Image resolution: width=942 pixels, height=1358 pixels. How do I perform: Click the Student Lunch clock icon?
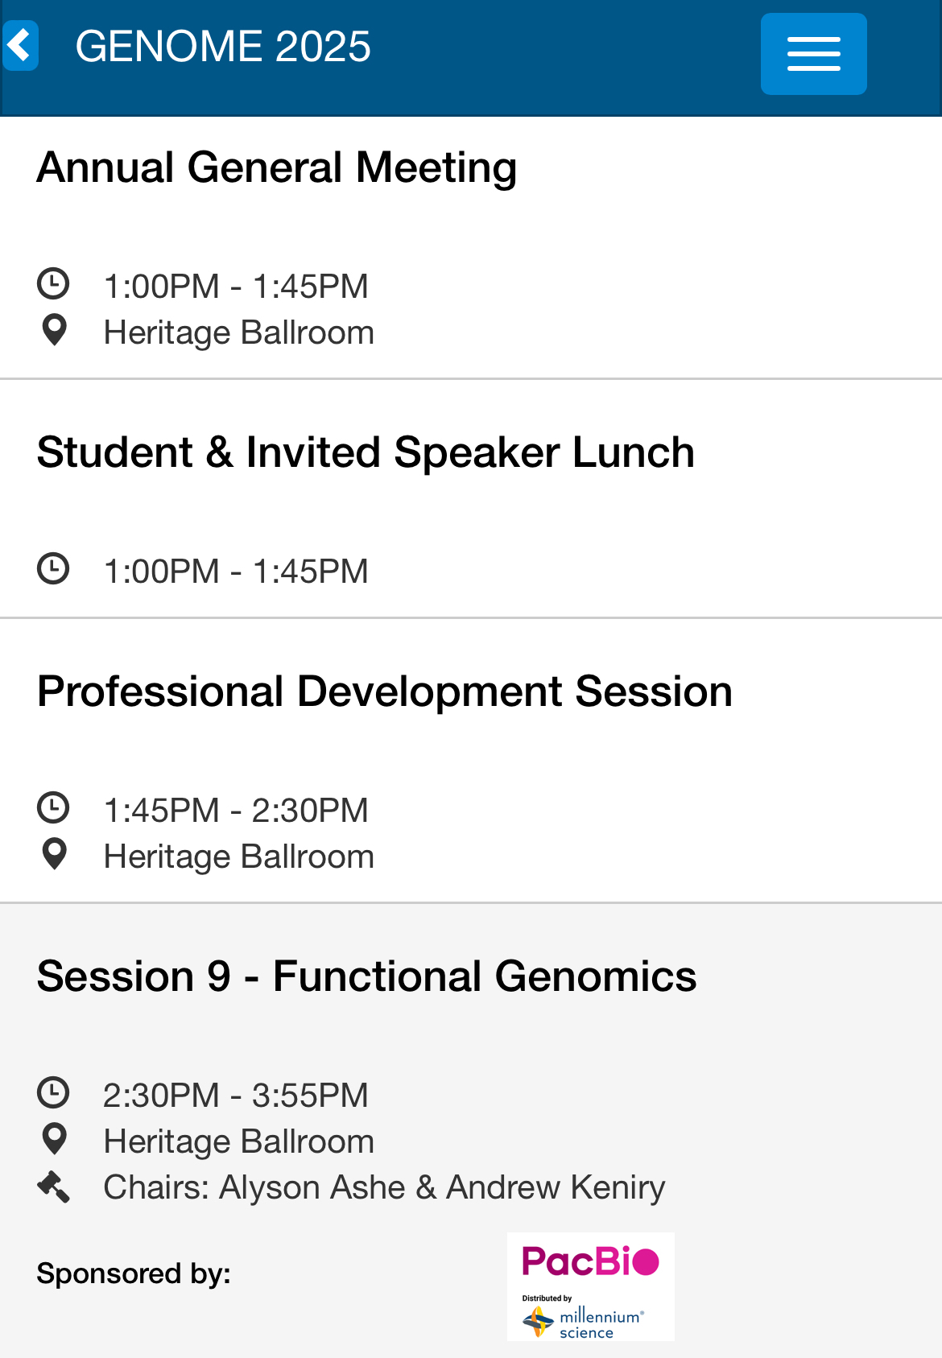pyautogui.click(x=53, y=569)
